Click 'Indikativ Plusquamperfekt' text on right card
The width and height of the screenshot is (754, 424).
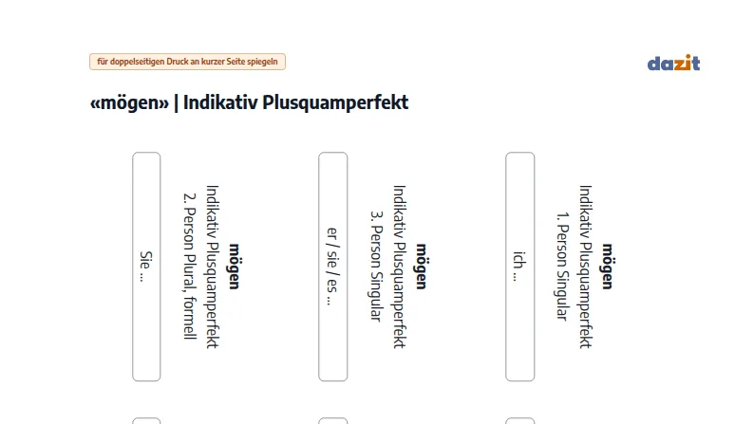586,267
